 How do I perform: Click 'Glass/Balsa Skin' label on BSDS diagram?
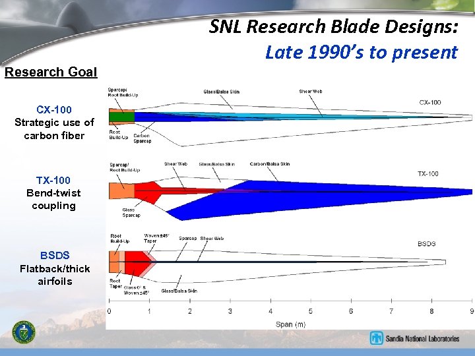pos(179,291)
